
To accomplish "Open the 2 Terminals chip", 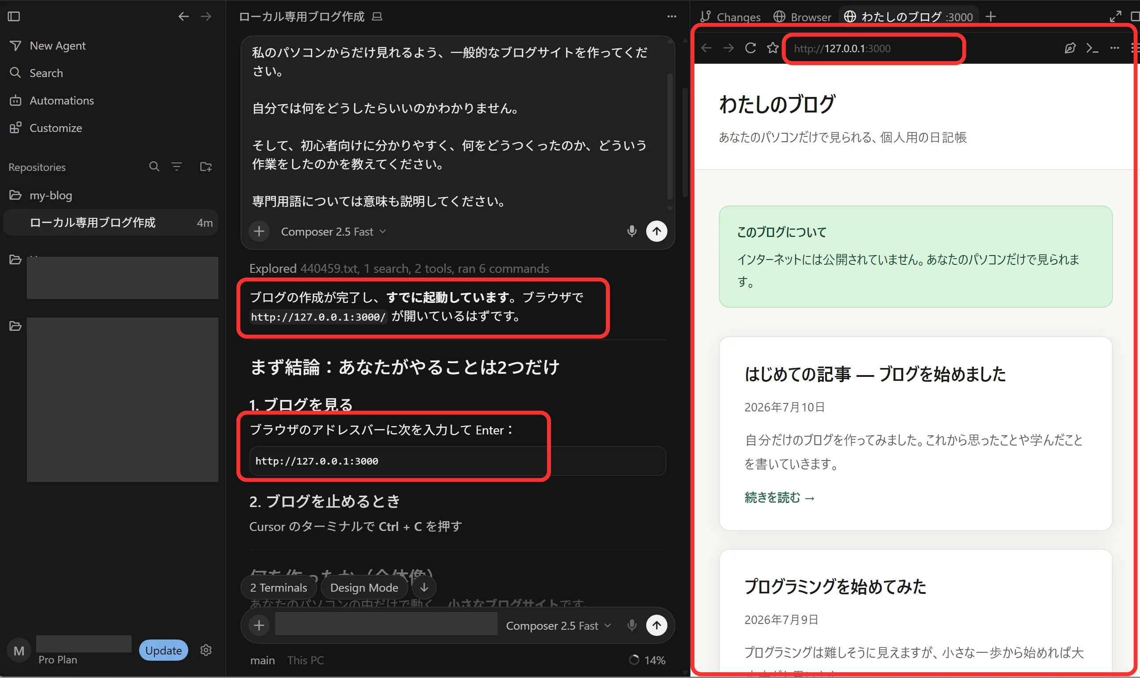I will 278,588.
